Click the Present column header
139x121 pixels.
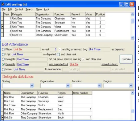(x=78, y=14)
